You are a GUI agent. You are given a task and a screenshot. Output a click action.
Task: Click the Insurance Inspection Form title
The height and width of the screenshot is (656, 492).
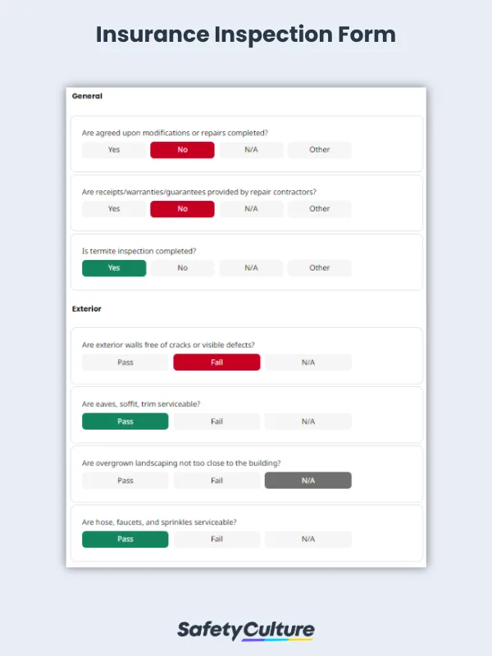[246, 35]
